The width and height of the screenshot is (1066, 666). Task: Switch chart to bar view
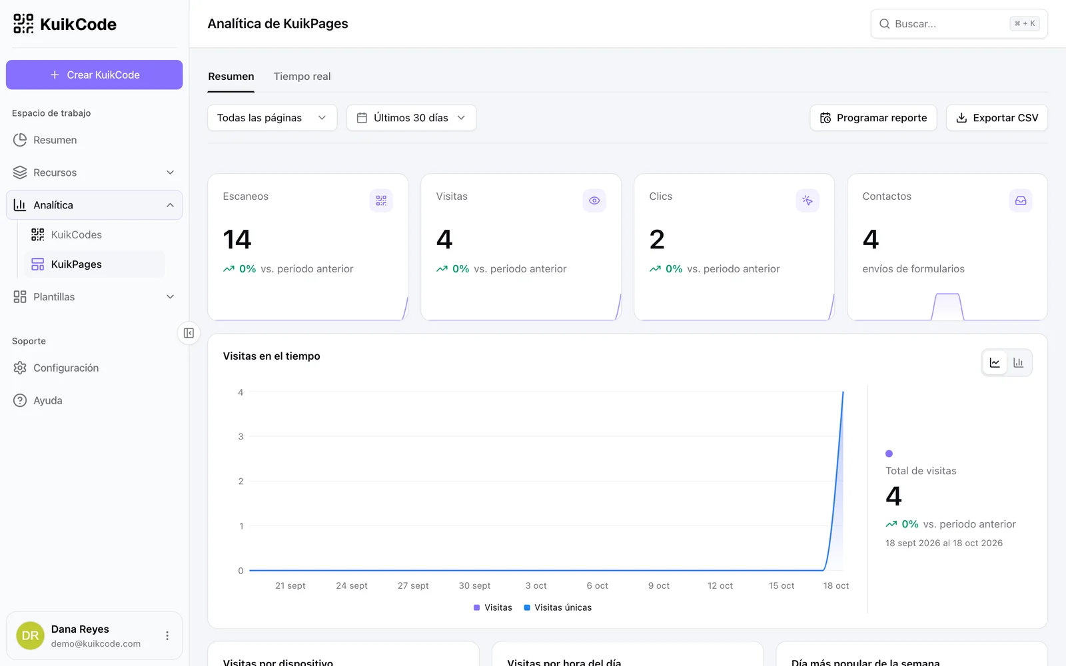coord(1018,363)
